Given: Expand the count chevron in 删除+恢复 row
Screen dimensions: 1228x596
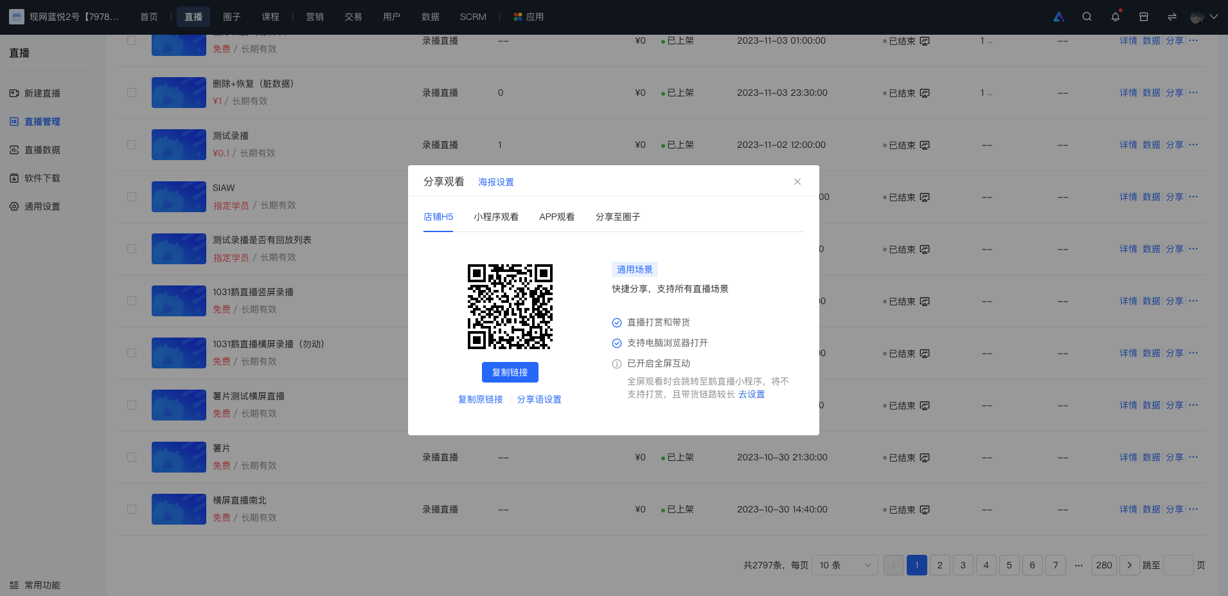Looking at the screenshot, I should [x=990, y=94].
